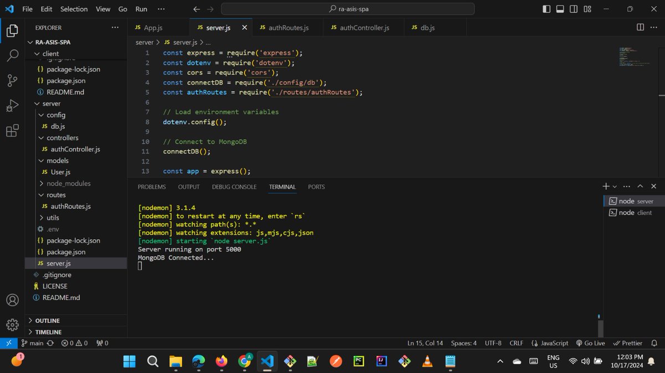The height and width of the screenshot is (373, 665).
Task: Click Spaces: 4 indentation setting
Action: pyautogui.click(x=464, y=343)
